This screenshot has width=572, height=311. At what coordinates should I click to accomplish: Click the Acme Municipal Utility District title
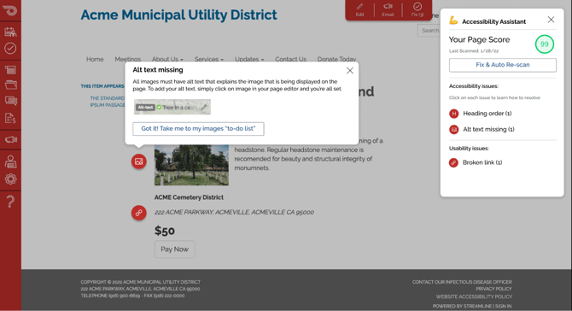[x=178, y=15]
